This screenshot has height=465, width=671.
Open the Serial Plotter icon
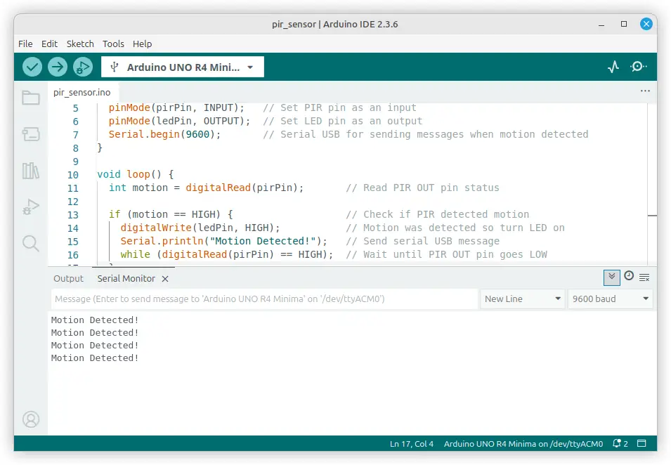[x=613, y=66]
